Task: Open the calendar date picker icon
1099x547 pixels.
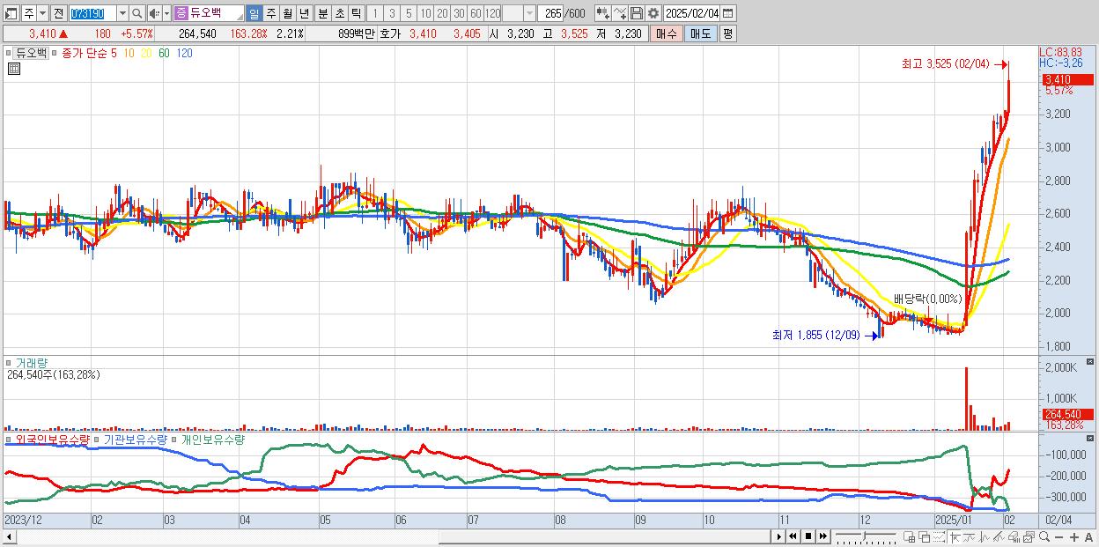Action: pos(727,13)
